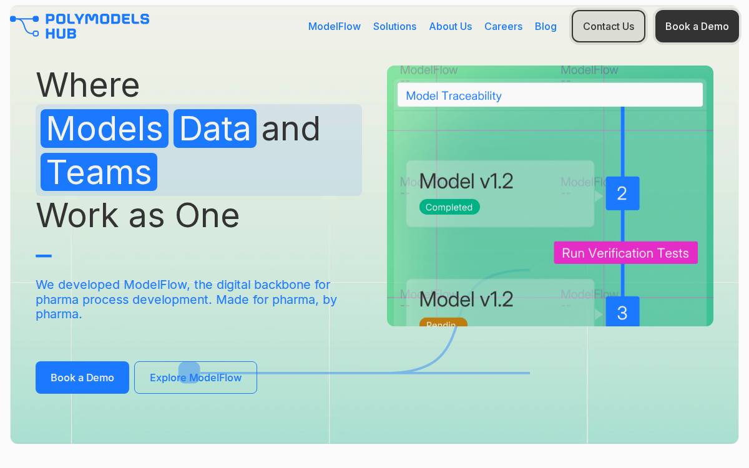The width and height of the screenshot is (749, 468).
Task: Click the highlighted word Teams
Action: 99,172
